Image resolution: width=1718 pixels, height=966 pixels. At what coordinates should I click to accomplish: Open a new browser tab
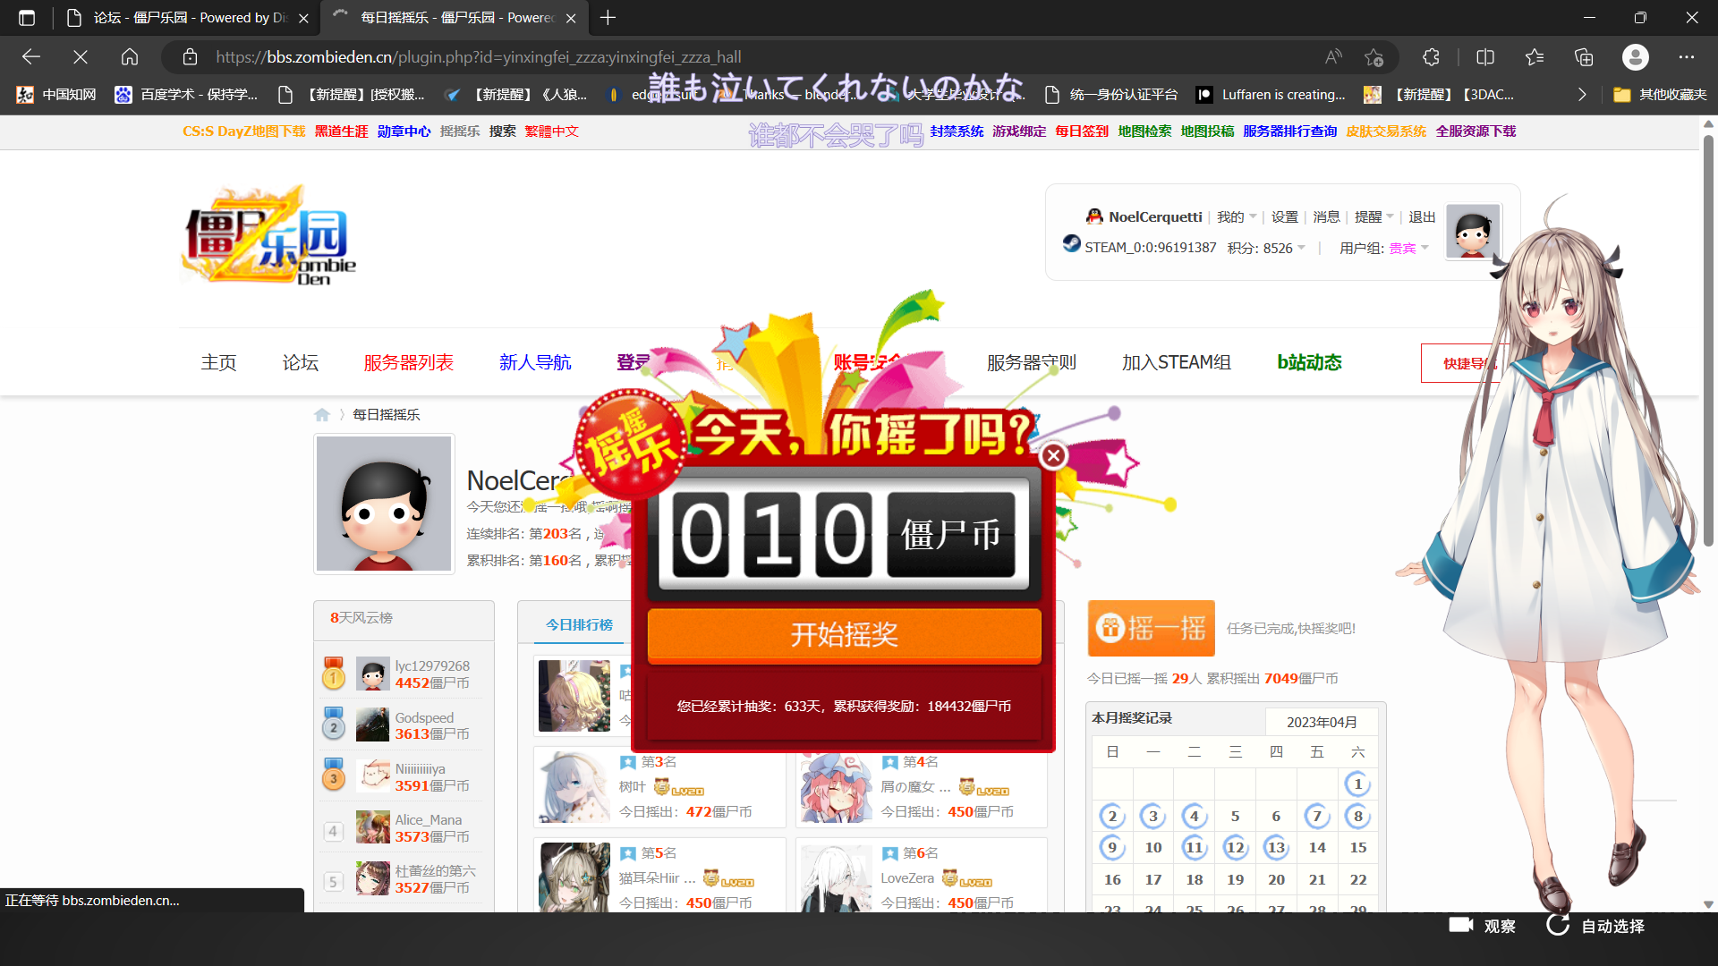pos(608,18)
